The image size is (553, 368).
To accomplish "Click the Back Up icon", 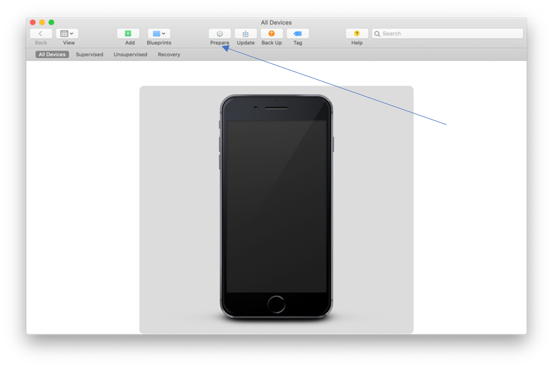I will pos(271,33).
